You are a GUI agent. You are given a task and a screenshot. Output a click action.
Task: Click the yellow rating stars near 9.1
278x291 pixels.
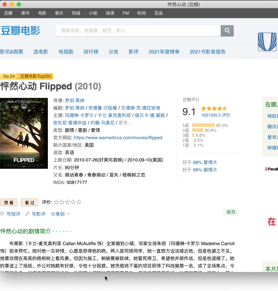point(214,108)
